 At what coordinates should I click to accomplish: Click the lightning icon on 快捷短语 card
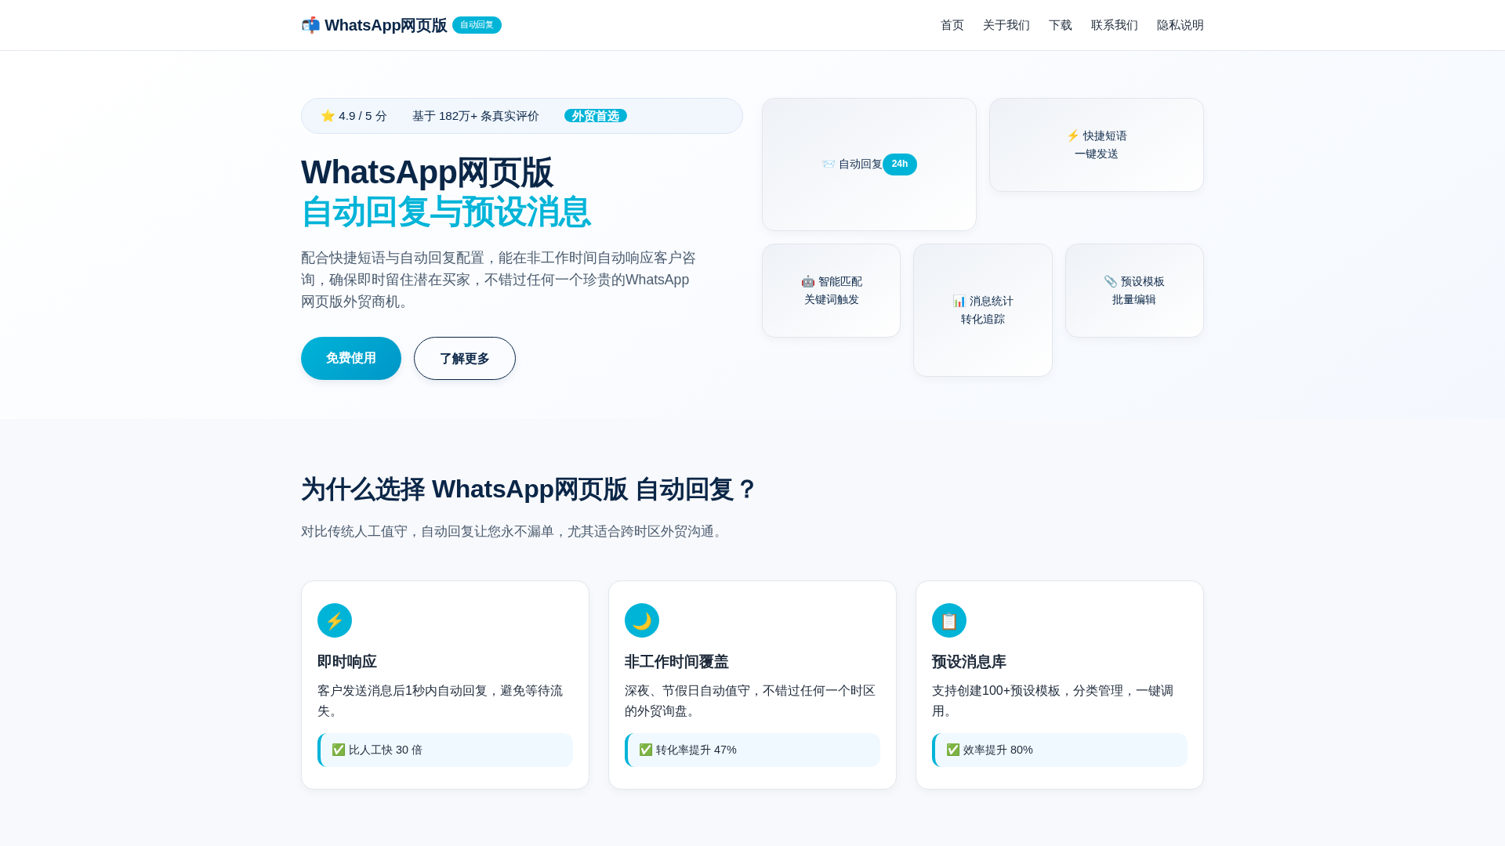pyautogui.click(x=1073, y=136)
